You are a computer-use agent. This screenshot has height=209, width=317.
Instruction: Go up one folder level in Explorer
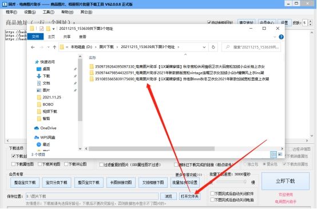coord(54,47)
